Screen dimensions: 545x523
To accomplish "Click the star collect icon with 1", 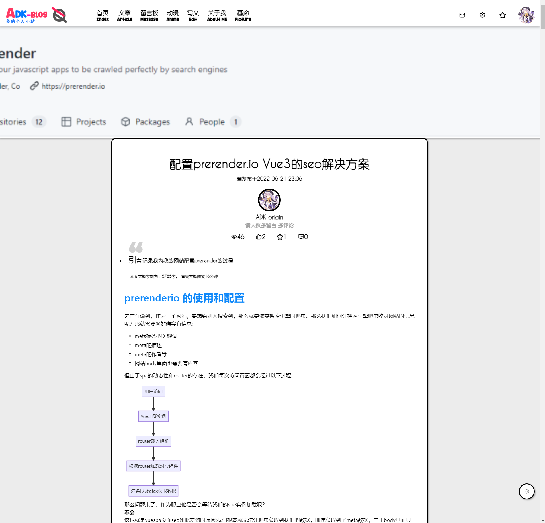I will [x=280, y=237].
